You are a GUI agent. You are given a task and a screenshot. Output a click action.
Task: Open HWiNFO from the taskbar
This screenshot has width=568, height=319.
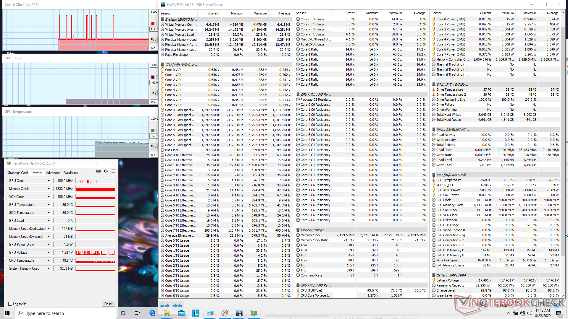(x=239, y=313)
